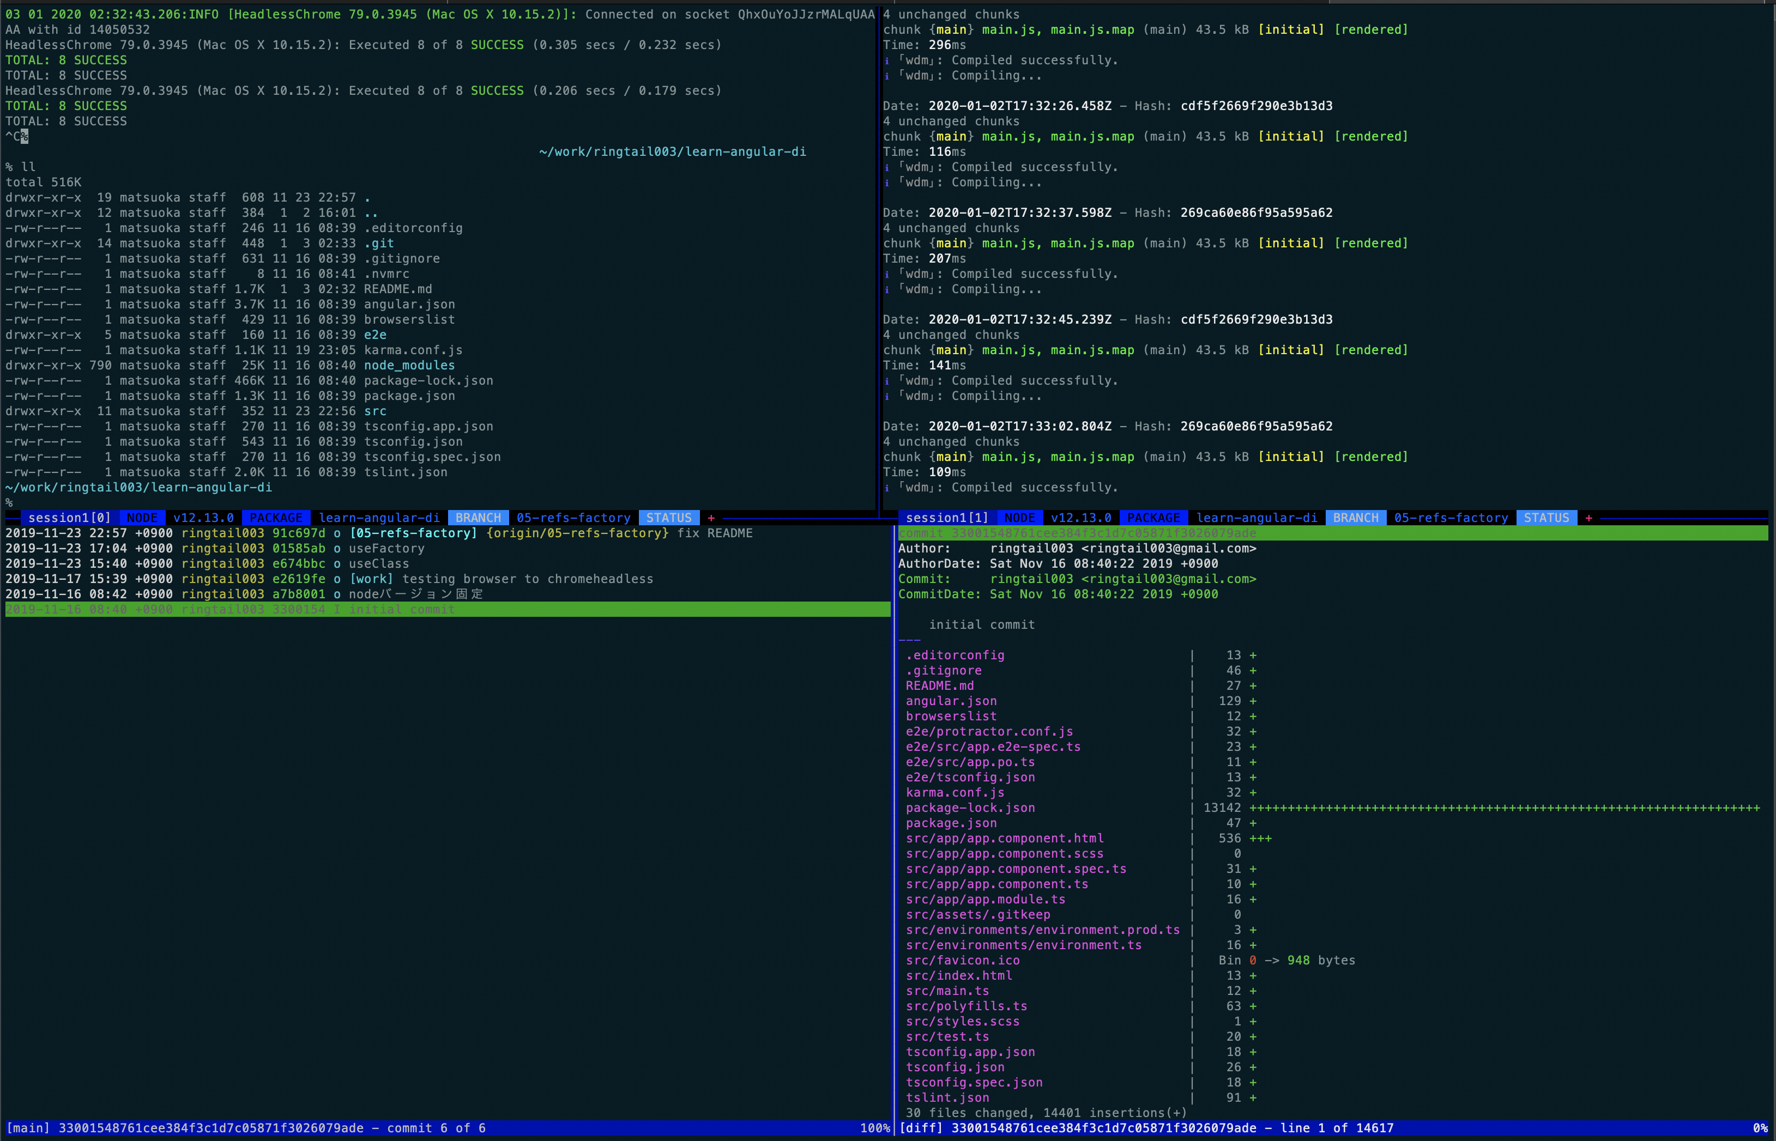Open .gitignore in diff stat list
1776x1141 pixels.
944,671
